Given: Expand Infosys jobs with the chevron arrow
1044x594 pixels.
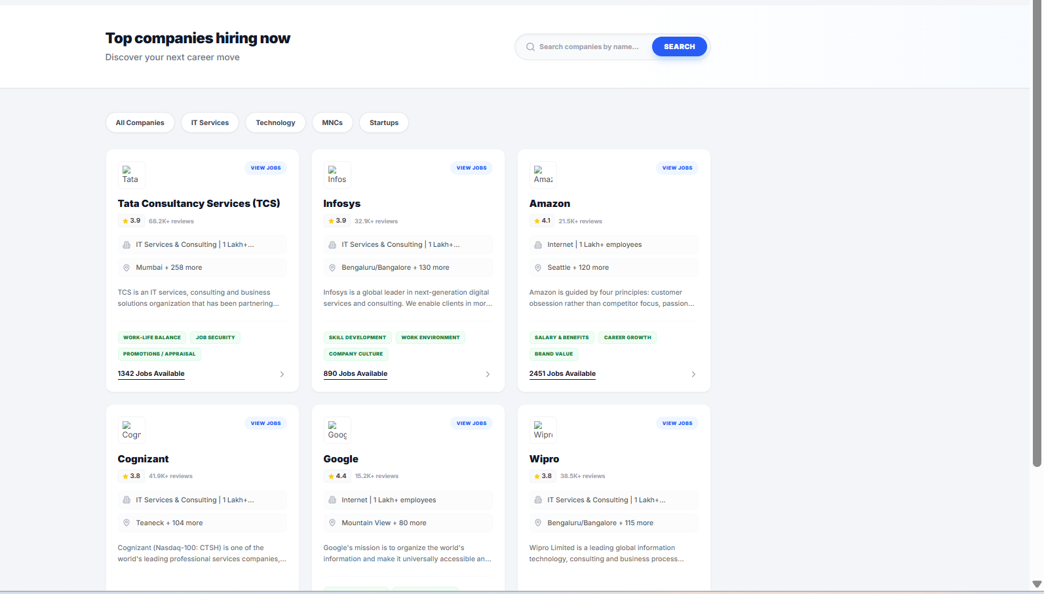Looking at the screenshot, I should click(x=488, y=375).
